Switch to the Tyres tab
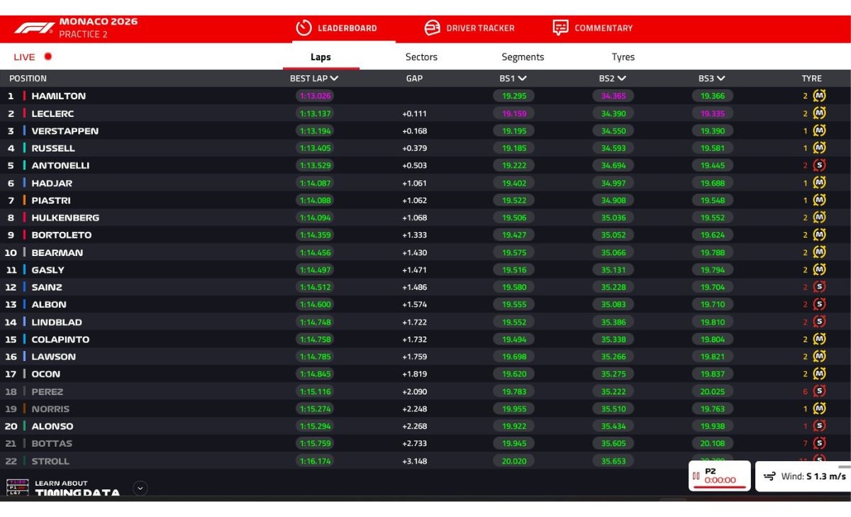Screen dimensions: 851x517 (x=623, y=57)
